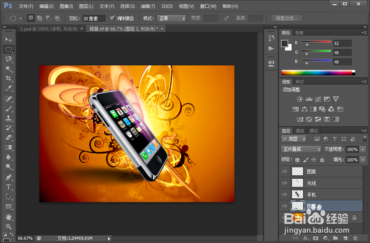Hide the 图层 1 layer
Image resolution: width=370 pixels, height=243 pixels.
click(x=284, y=206)
